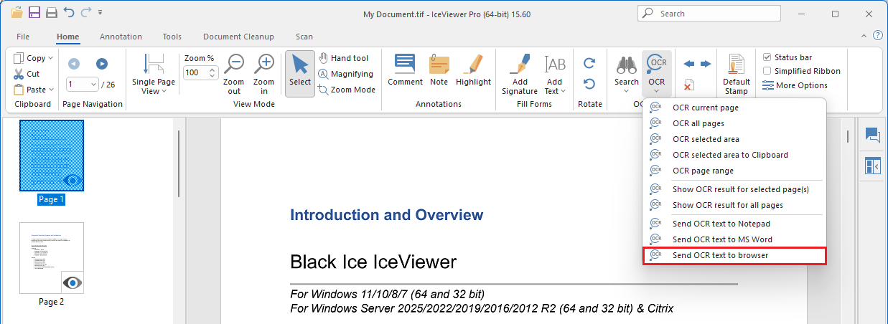Click the Undo arrow icon
The height and width of the screenshot is (324, 888).
pos(69,12)
